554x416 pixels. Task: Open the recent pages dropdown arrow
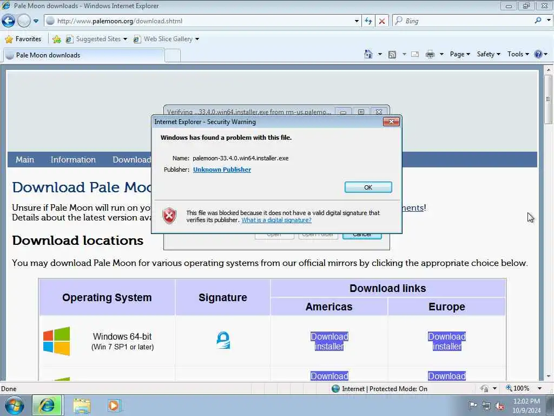coord(36,21)
